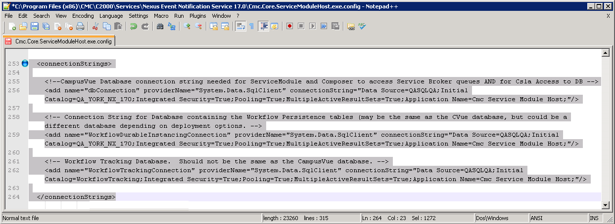The width and height of the screenshot is (615, 224).
Task: Open Find dialog via binoculars icon
Action: point(160,26)
